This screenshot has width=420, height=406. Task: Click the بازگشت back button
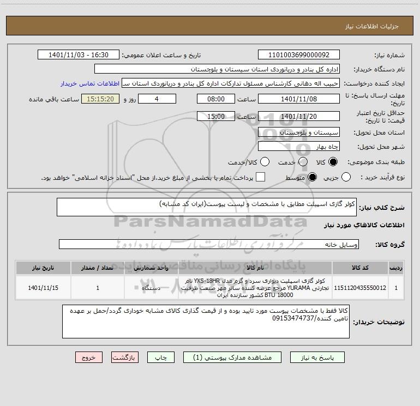(125, 357)
